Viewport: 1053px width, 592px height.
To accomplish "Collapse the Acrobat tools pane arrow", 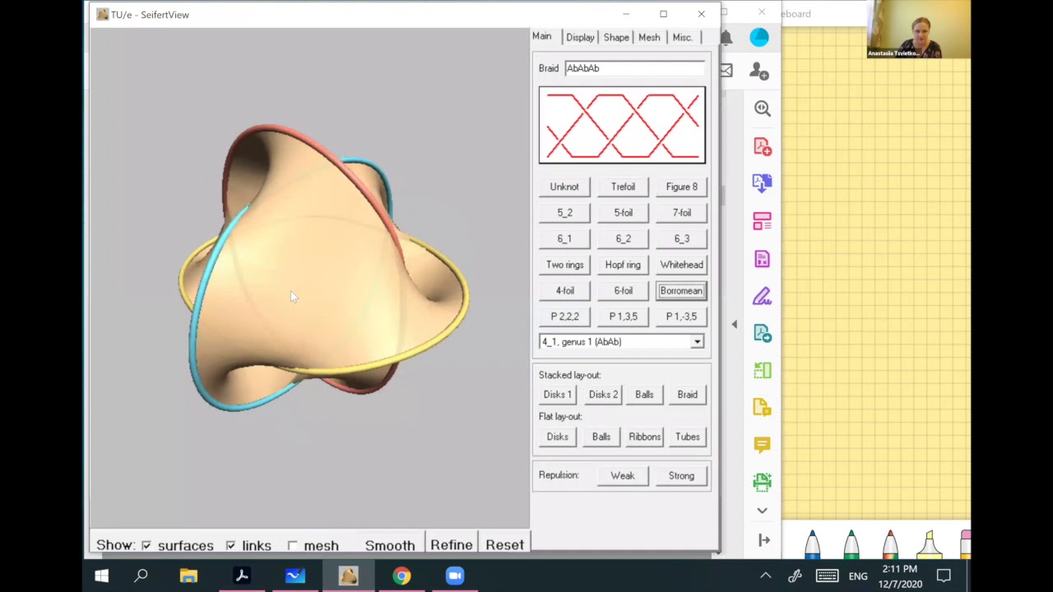I will point(734,325).
